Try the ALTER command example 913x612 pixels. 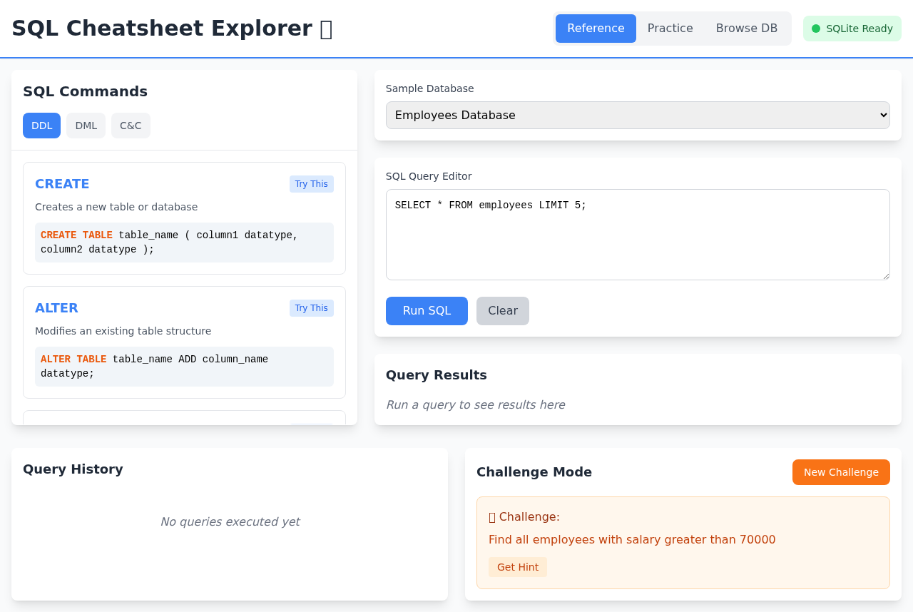(x=311, y=307)
